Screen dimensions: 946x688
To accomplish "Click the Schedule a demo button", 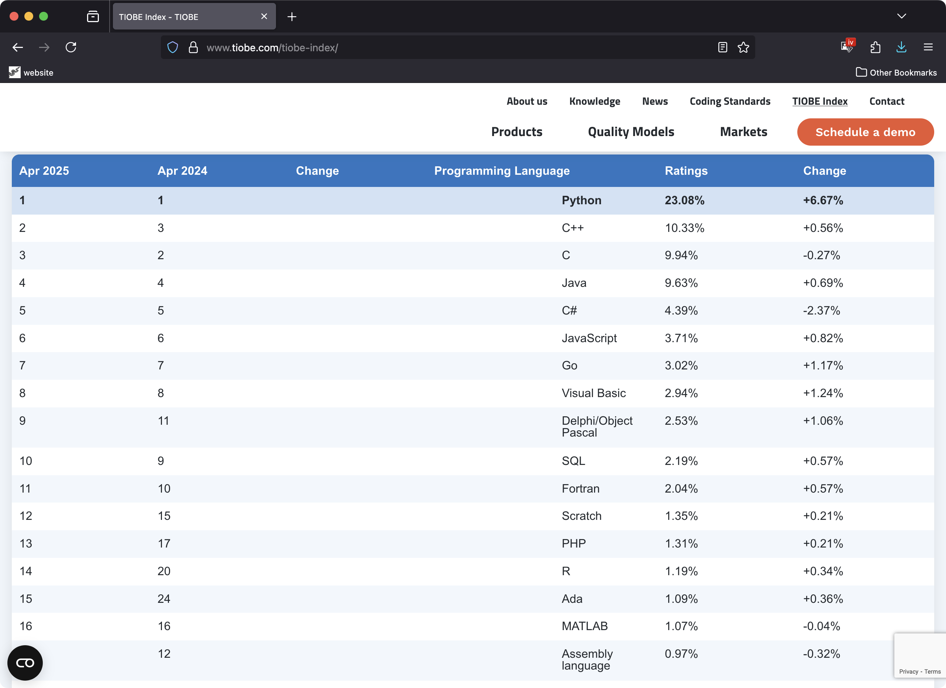I will 866,132.
